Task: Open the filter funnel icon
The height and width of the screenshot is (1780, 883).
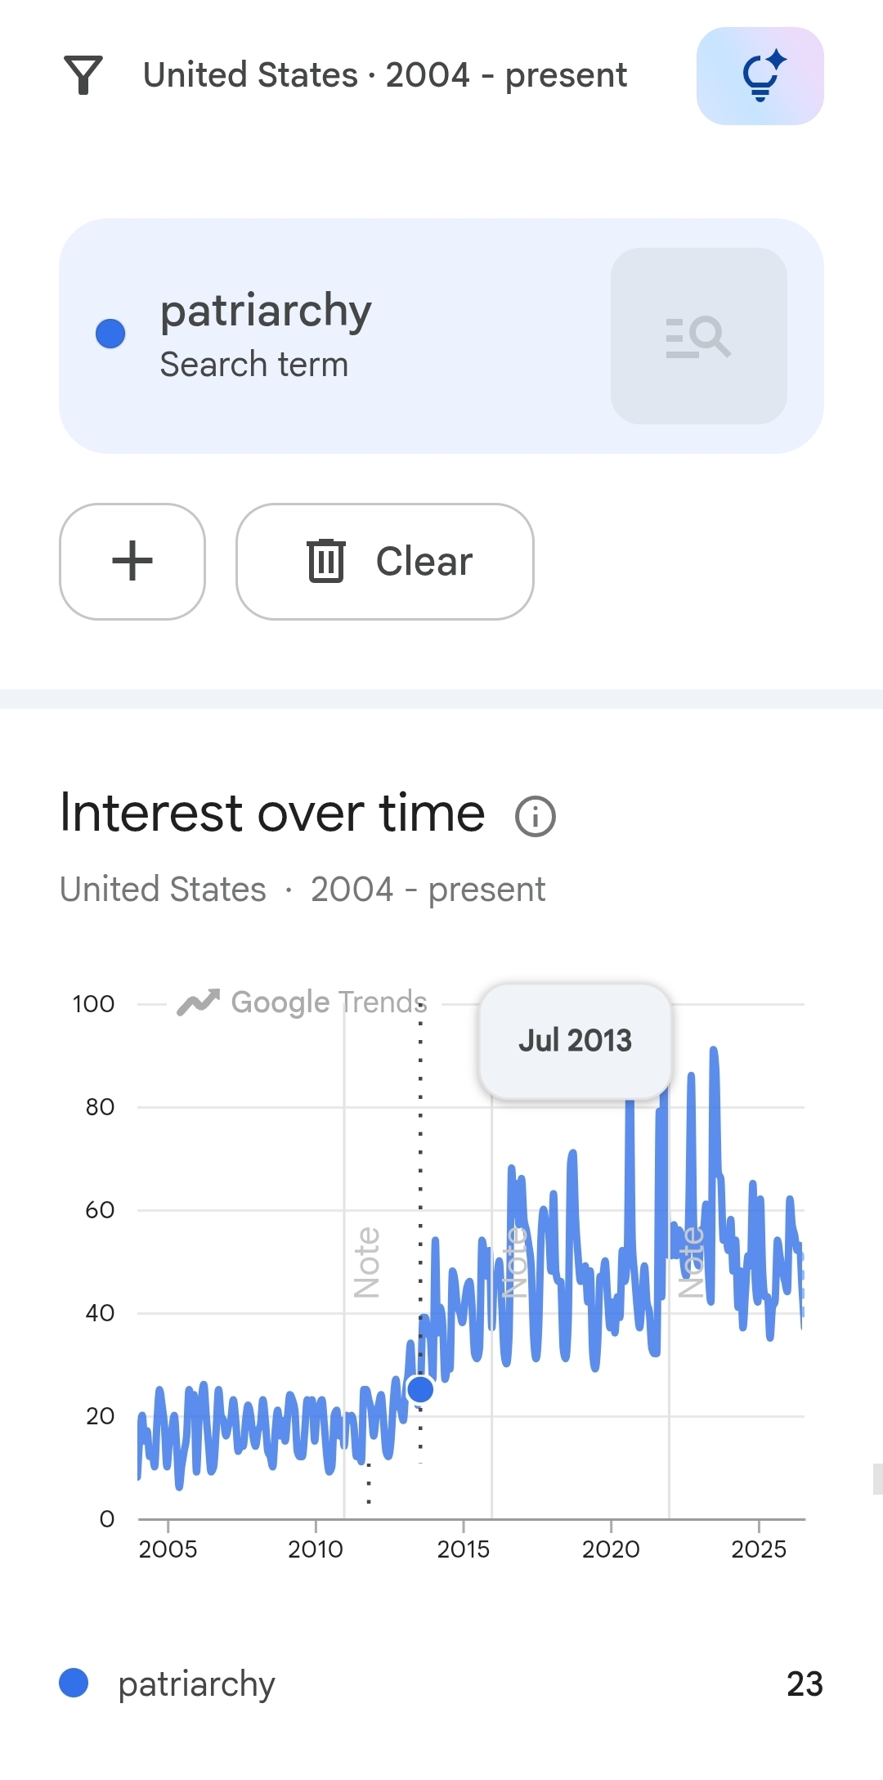Action: click(x=83, y=75)
